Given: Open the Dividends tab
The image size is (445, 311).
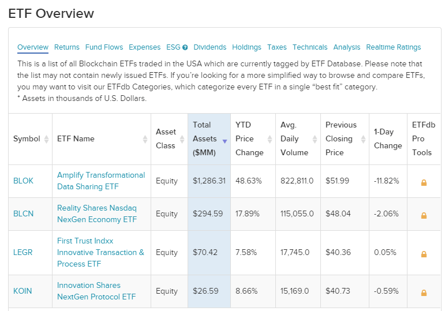Looking at the screenshot, I should 210,47.
